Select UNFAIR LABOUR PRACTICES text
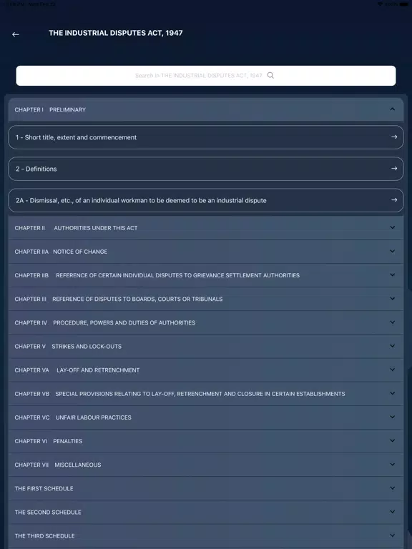This screenshot has width=412, height=549. coord(93,417)
